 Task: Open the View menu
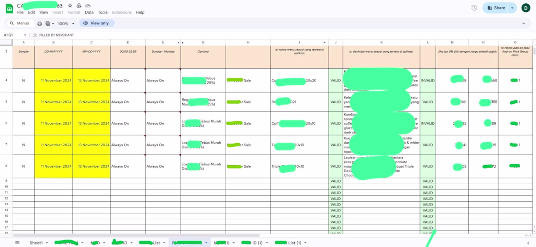point(44,12)
